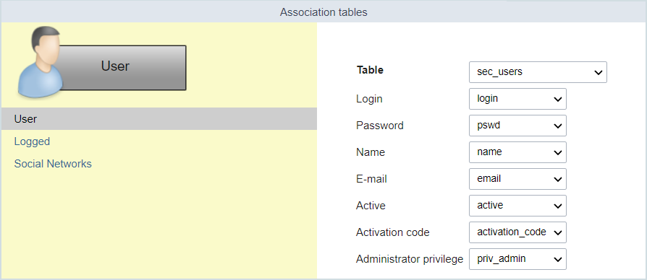Open the Logged section
The height and width of the screenshot is (280, 647).
[x=32, y=141]
